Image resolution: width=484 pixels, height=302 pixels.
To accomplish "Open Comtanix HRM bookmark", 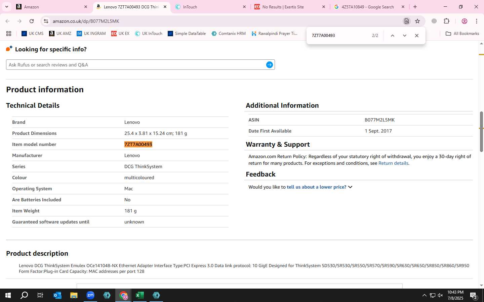I will click(x=229, y=34).
